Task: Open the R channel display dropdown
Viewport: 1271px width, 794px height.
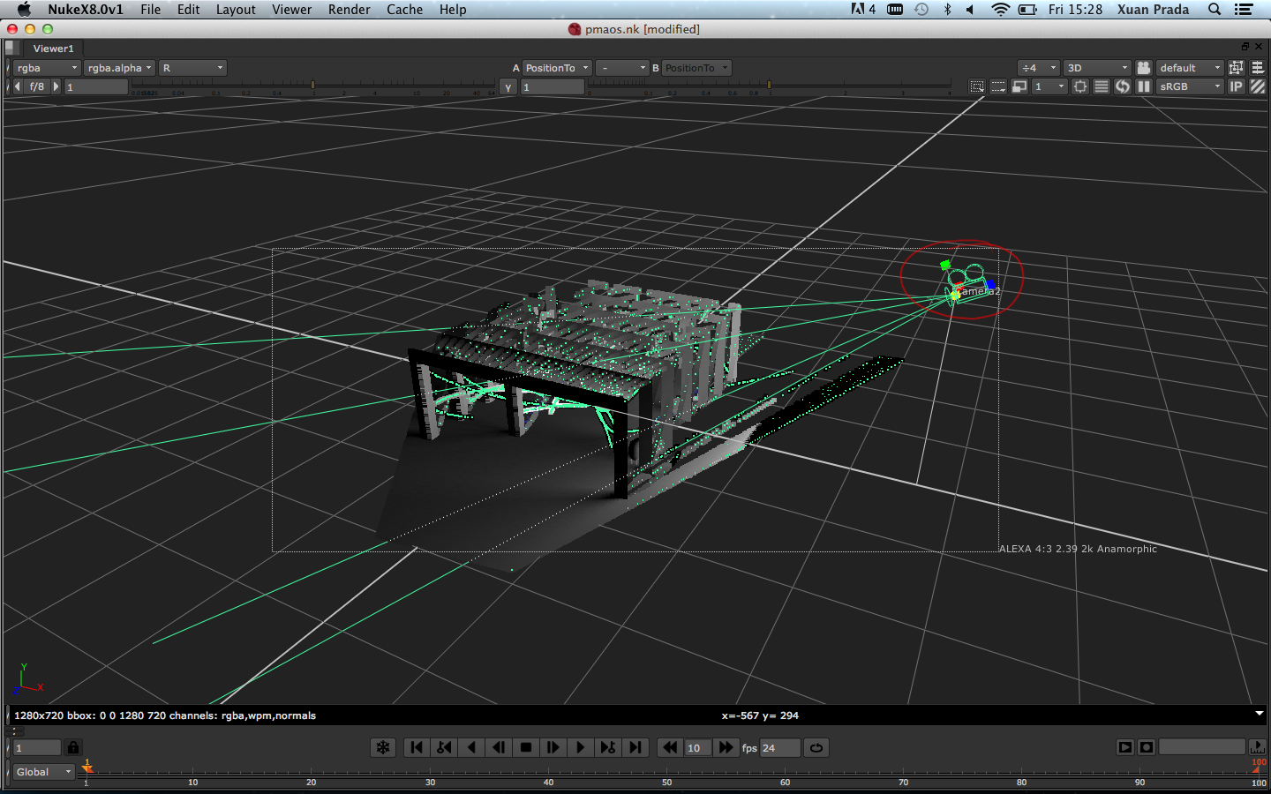Action: 193,68
